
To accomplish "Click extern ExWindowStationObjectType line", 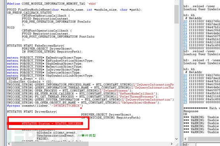I will pyautogui.click(x=50, y=61).
